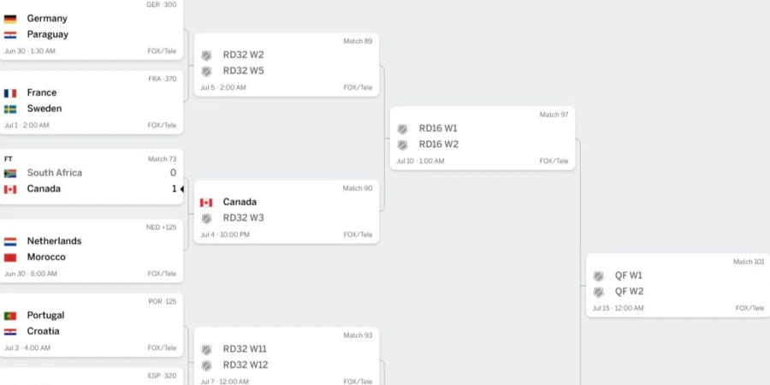Open the Match 73 final score card

click(x=92, y=177)
